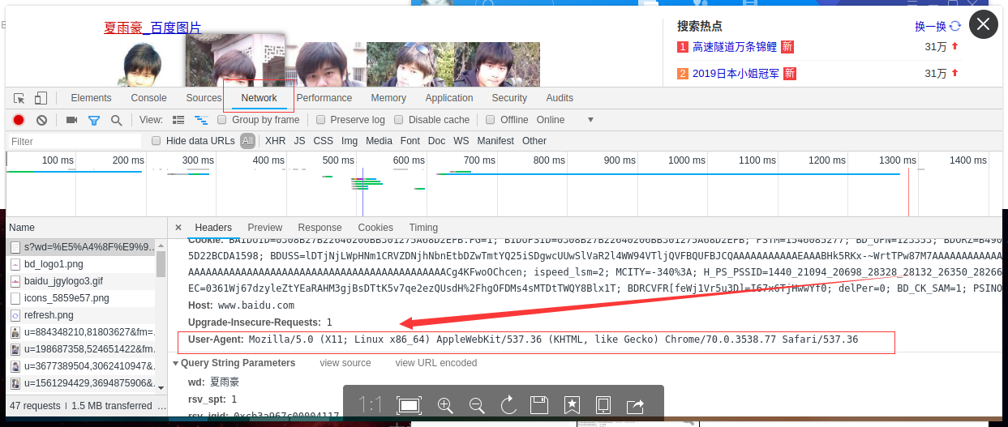This screenshot has width=1008, height=427.
Task: Open the Online throttling dropdown
Action: (564, 120)
